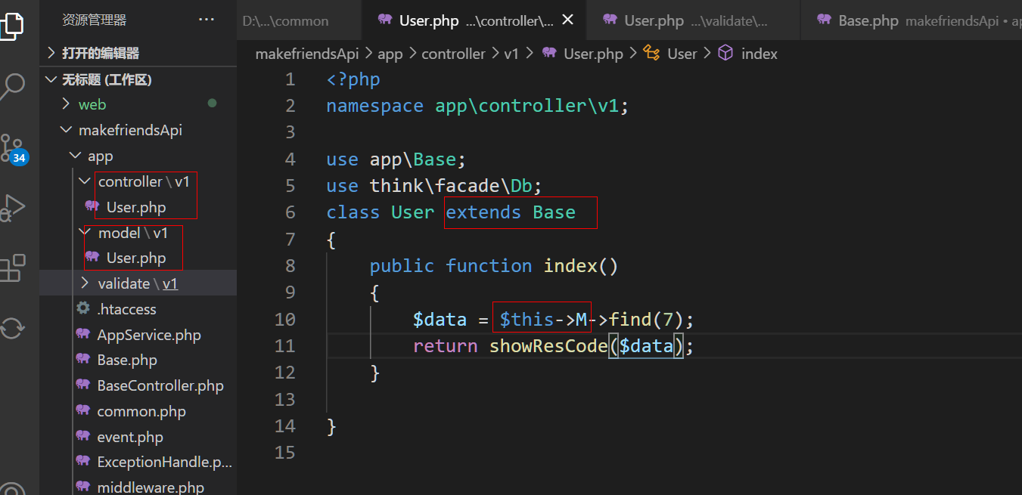Open the Extensions view icon

click(x=13, y=268)
